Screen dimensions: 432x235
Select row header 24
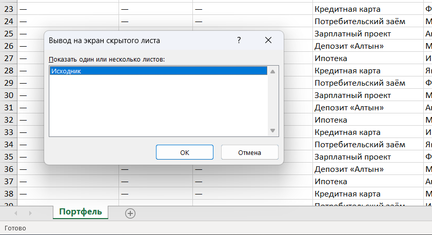[x=9, y=21]
